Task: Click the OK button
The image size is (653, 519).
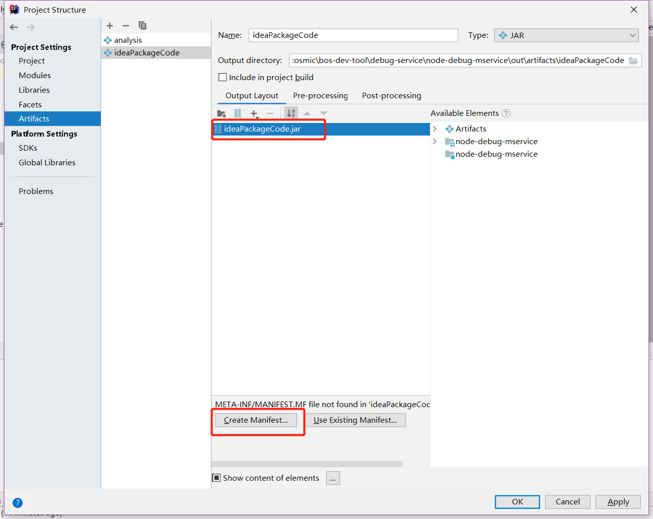Action: pos(518,502)
